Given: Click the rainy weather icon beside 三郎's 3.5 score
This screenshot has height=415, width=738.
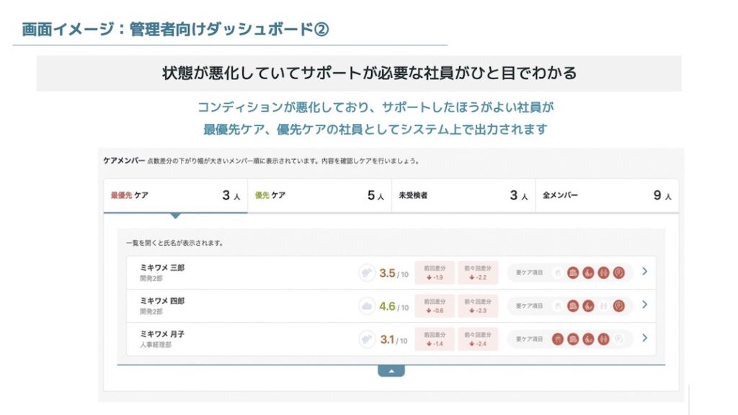Looking at the screenshot, I should tap(367, 272).
